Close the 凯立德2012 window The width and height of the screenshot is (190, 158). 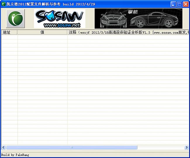pos(186,4)
